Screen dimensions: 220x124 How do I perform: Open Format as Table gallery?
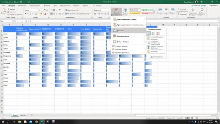[125, 12]
